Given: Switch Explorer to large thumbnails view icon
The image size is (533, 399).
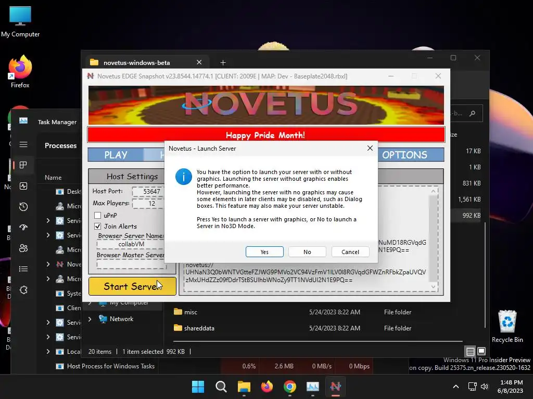Looking at the screenshot, I should (481, 351).
